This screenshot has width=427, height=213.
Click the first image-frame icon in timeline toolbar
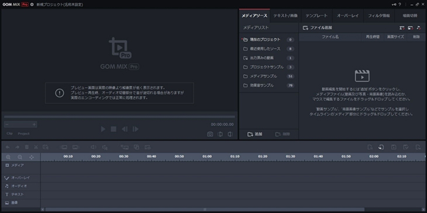(x=64, y=147)
